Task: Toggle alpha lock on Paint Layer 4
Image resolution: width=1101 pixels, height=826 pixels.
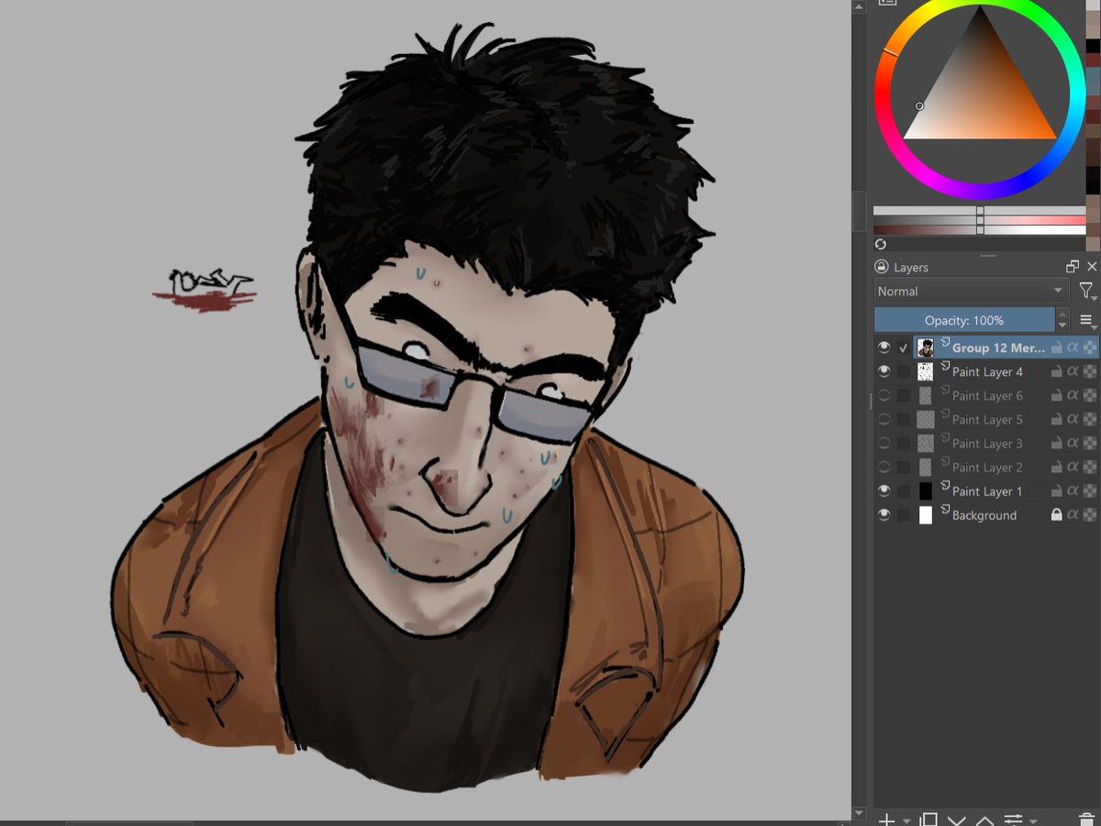Action: point(1089,371)
